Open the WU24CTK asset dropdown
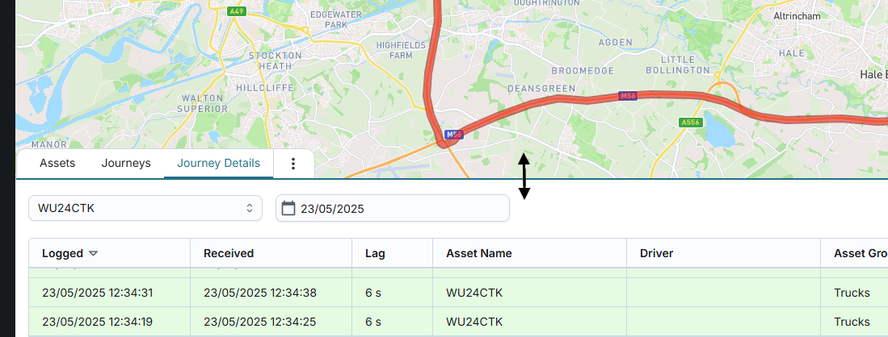 (145, 208)
